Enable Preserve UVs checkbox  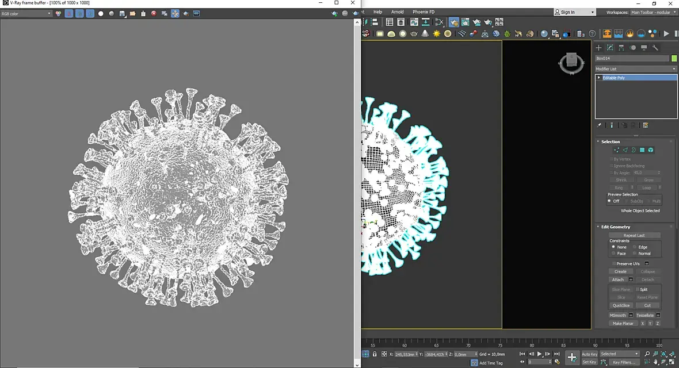click(x=614, y=263)
